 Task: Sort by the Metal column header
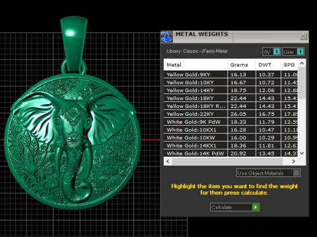(195, 65)
